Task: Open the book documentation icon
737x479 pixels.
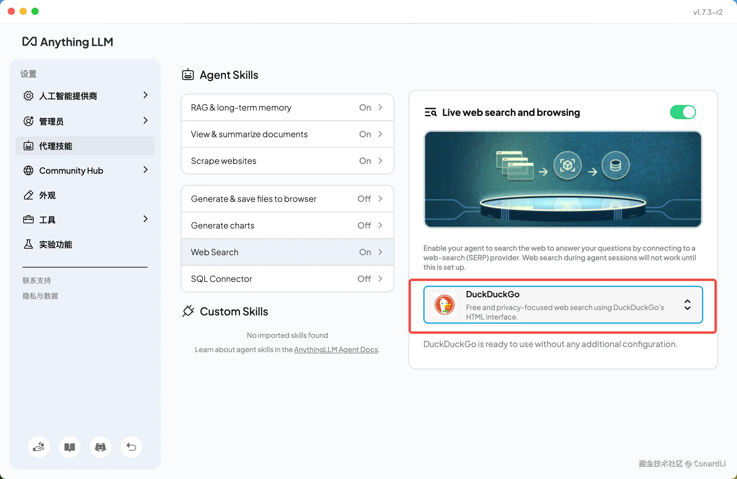Action: [70, 447]
